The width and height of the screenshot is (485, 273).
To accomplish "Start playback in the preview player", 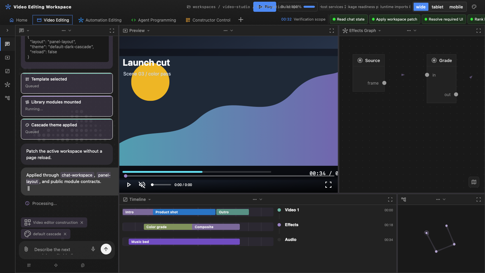I will point(129,185).
